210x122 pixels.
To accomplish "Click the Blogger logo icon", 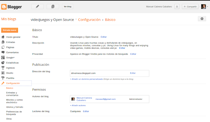I will pyautogui.click(x=4, y=7).
